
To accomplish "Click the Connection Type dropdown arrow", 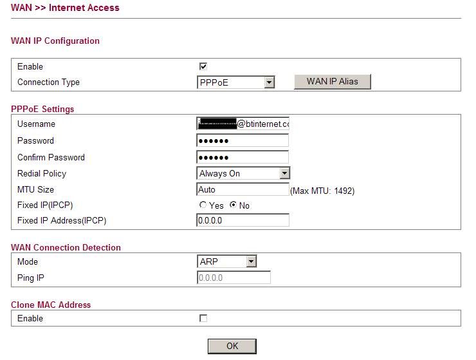I will pyautogui.click(x=270, y=82).
